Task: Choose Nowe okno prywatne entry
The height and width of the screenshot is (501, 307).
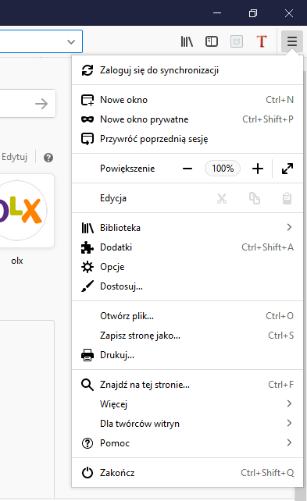Action: click(187, 119)
